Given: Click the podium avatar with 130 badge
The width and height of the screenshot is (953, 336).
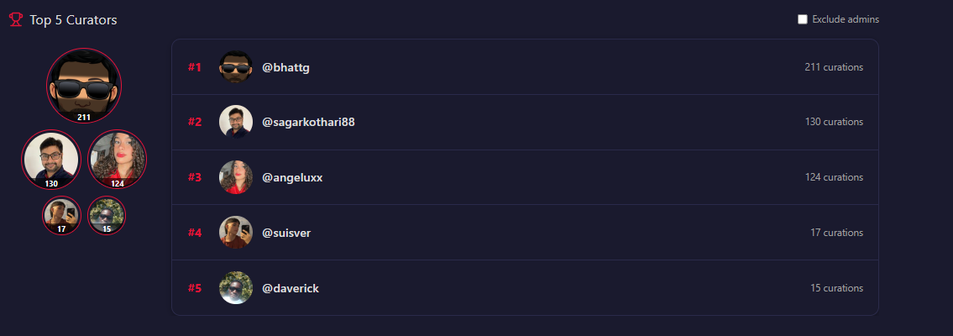Looking at the screenshot, I should 51,159.
